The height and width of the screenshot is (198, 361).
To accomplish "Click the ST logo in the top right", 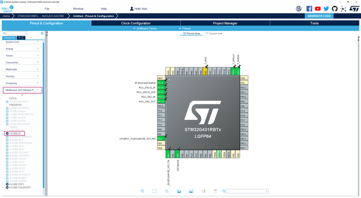I will click(x=354, y=9).
